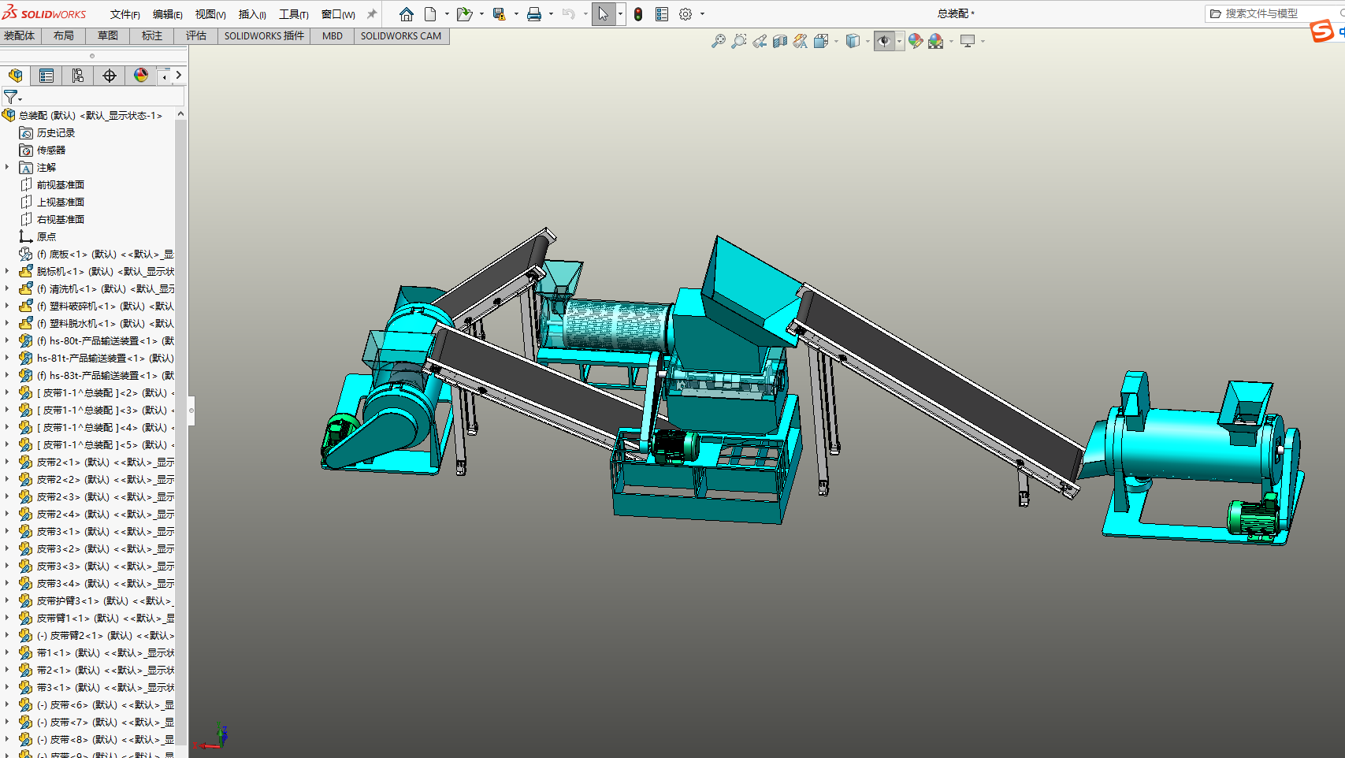Expand the 塑料破碎机<1> component
Image resolution: width=1345 pixels, height=758 pixels.
(x=7, y=306)
